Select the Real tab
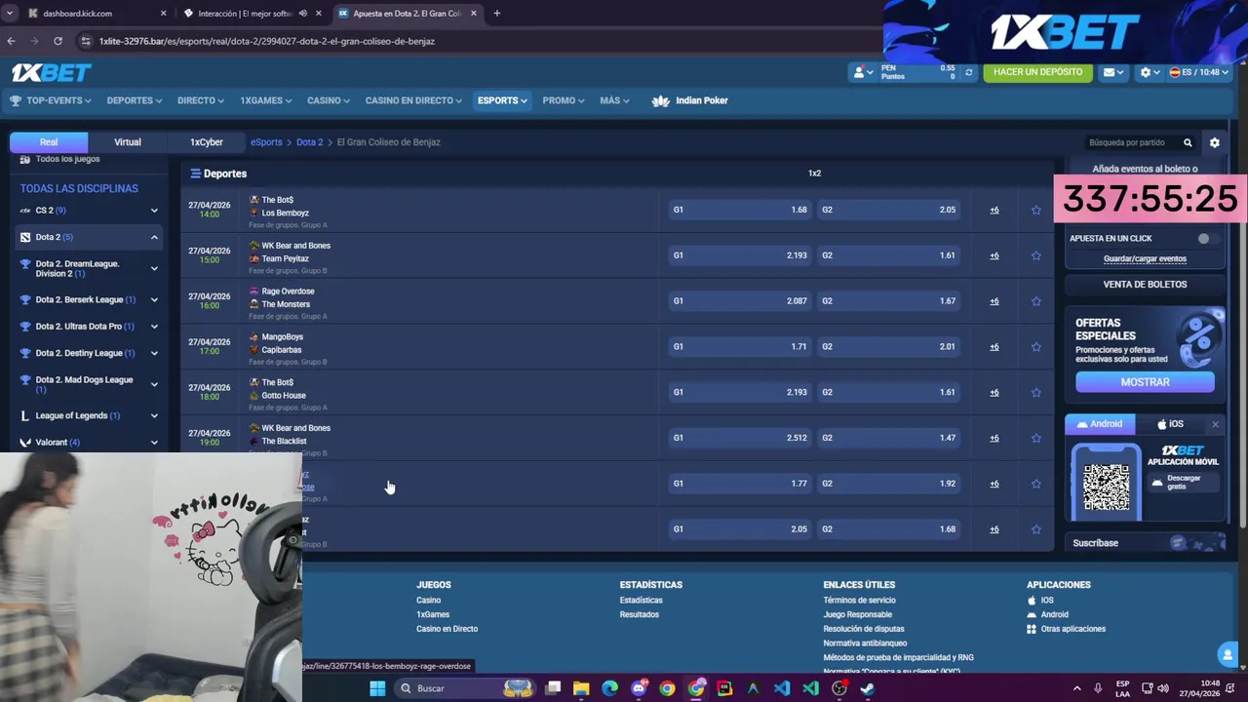The image size is (1248, 702). 49,142
